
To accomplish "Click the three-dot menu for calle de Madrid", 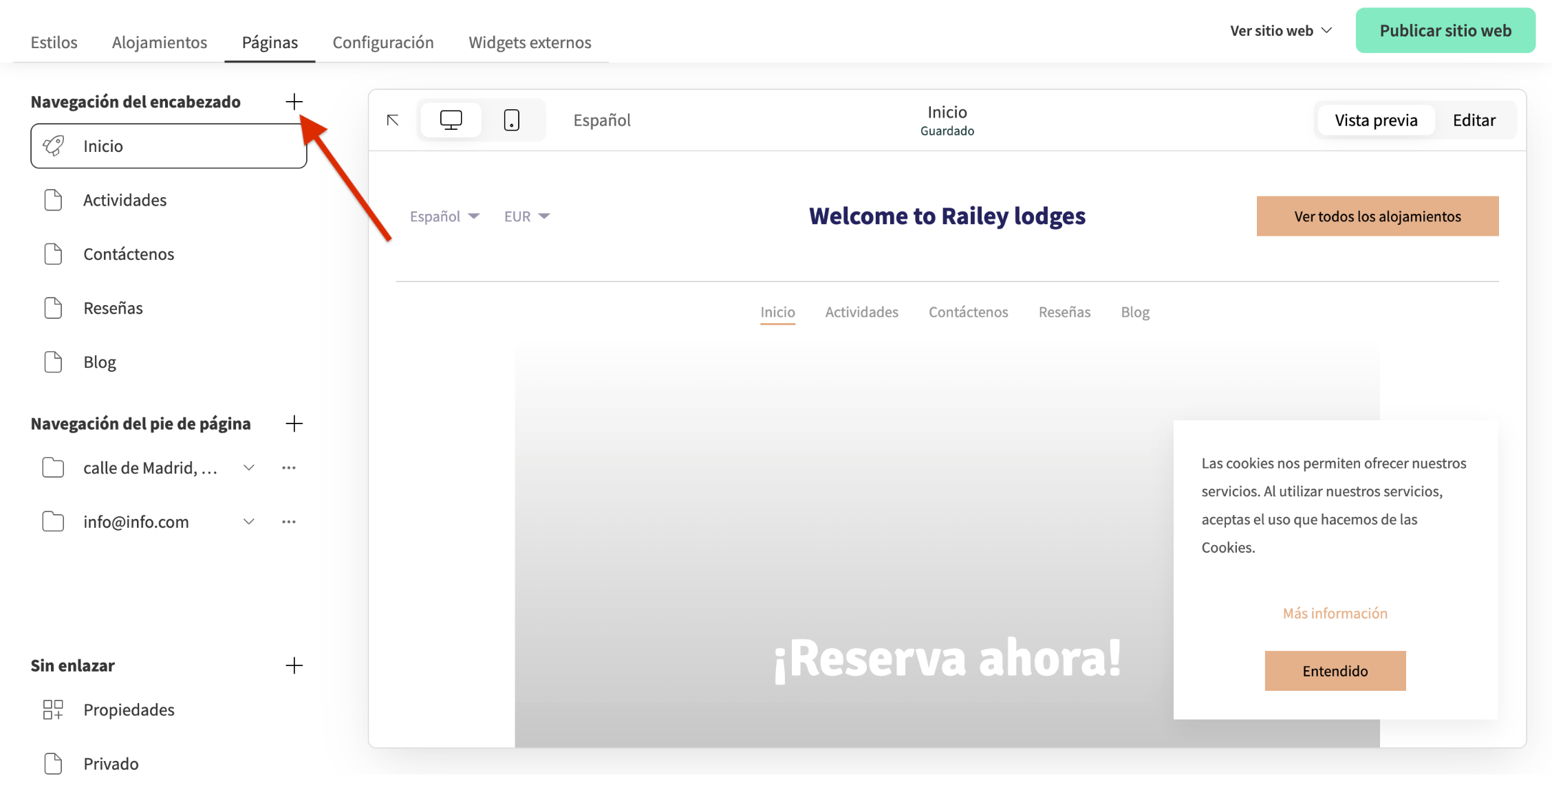I will click(289, 467).
